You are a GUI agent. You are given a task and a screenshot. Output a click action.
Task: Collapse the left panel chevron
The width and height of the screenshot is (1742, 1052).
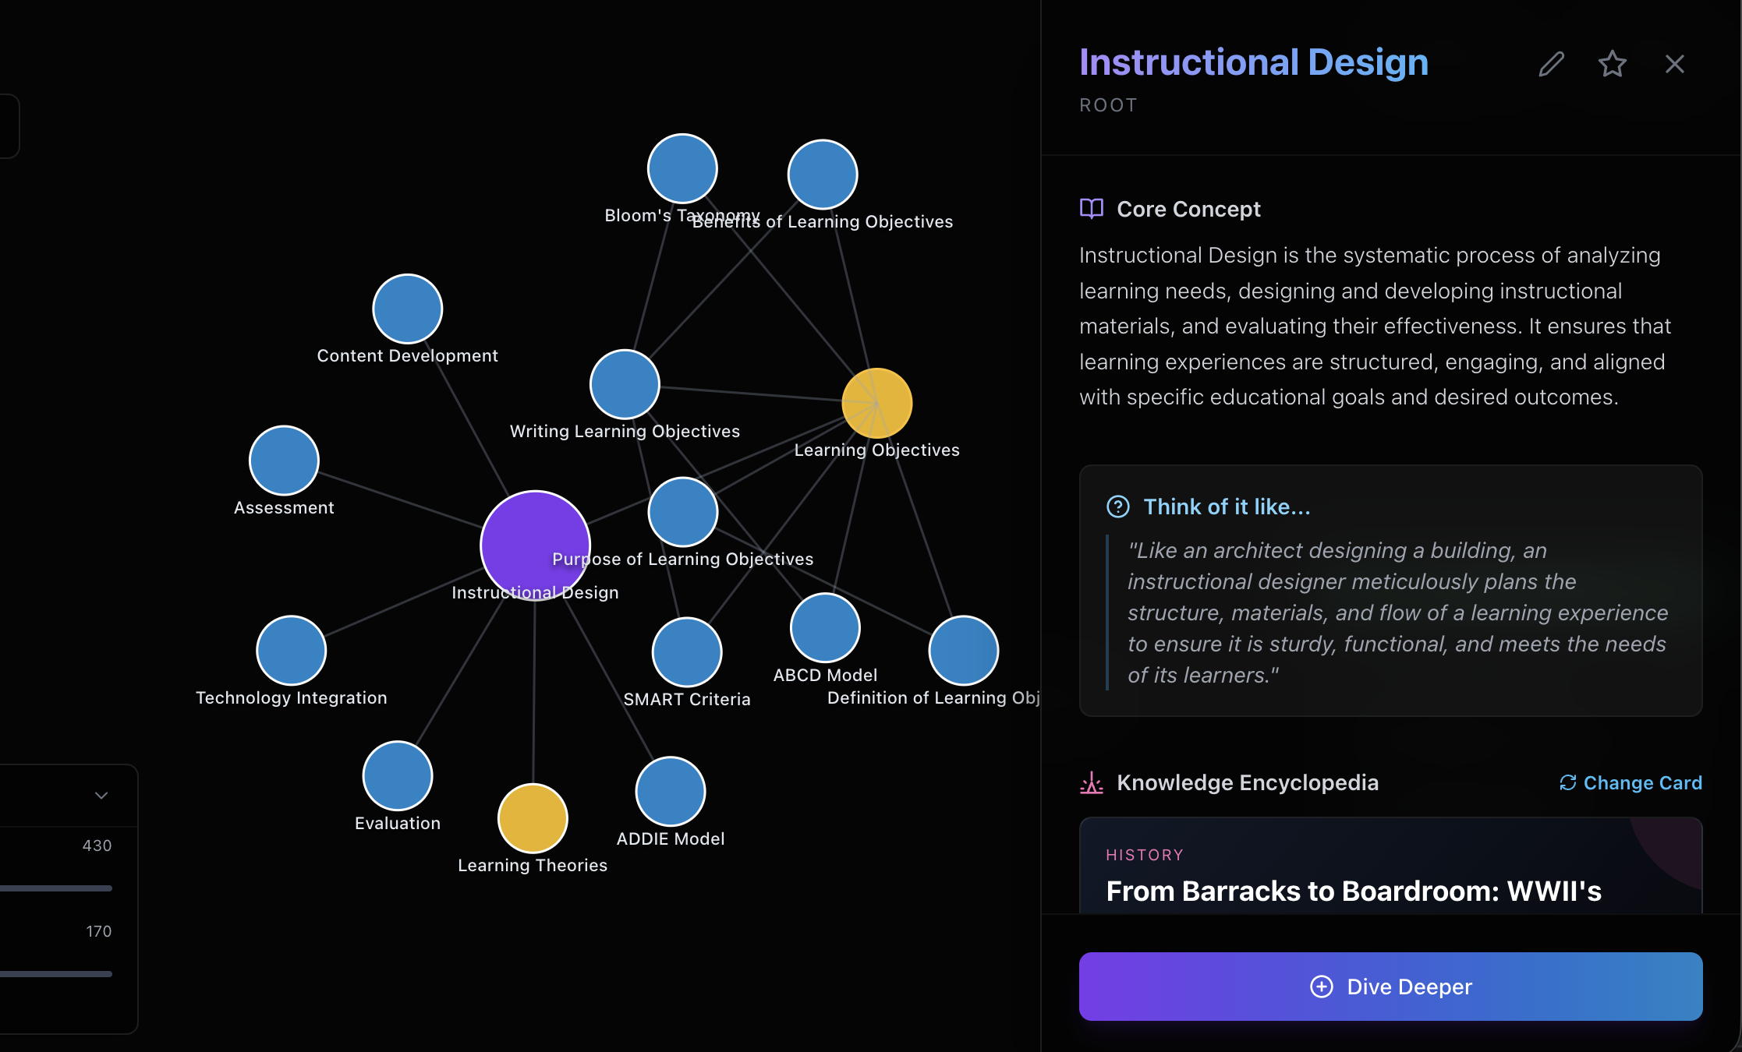coord(101,796)
